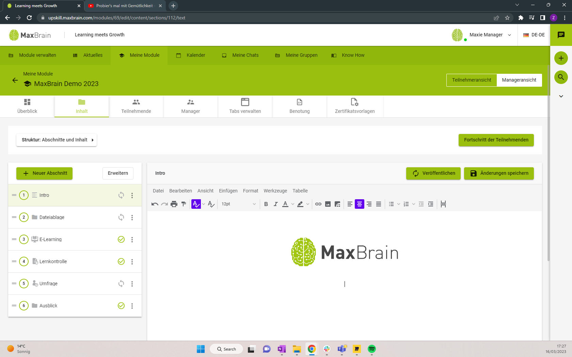572x357 pixels.
Task: Redo the last undone edit
Action: [x=164, y=204]
